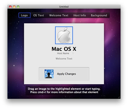The height and width of the screenshot is (109, 128).
Task: Switch to the OS Text tab
Action: [39, 15]
